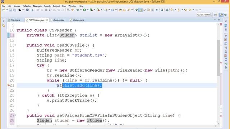230x129 pixels.
Task: Expand the Back history dropdown arrow
Action: (193, 10)
